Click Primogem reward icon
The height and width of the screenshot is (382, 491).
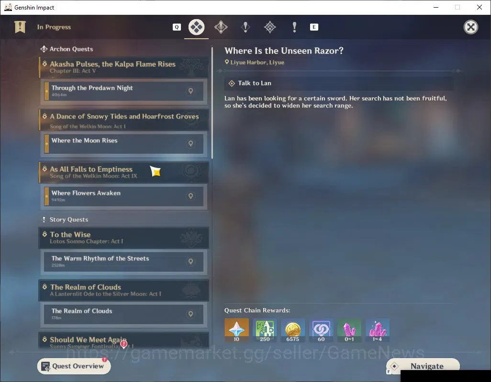click(x=236, y=330)
